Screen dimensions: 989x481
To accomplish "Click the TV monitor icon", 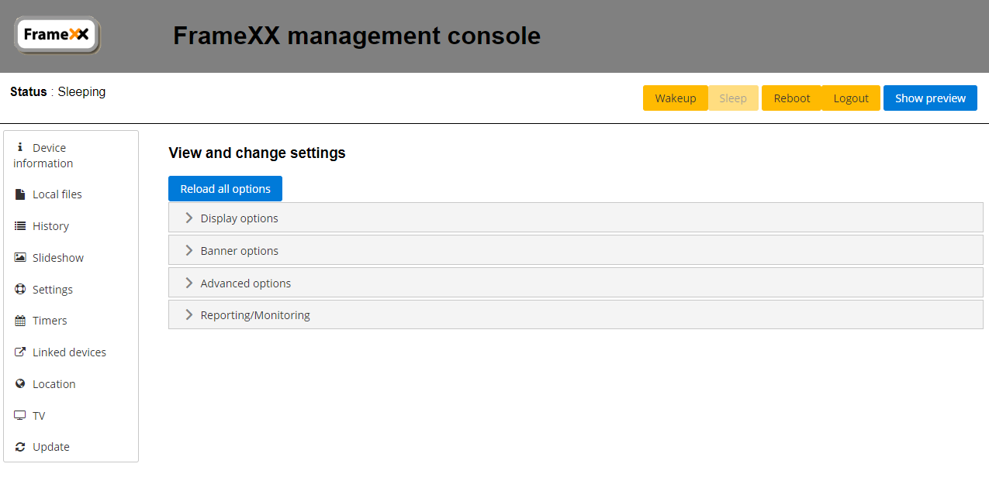I will (20, 415).
